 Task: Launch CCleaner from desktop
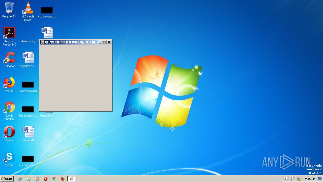(9, 60)
